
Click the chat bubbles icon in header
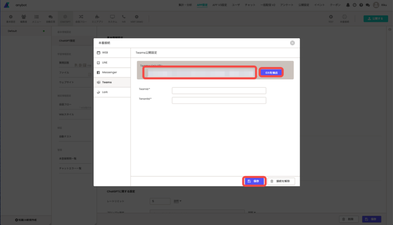(x=368, y=5)
